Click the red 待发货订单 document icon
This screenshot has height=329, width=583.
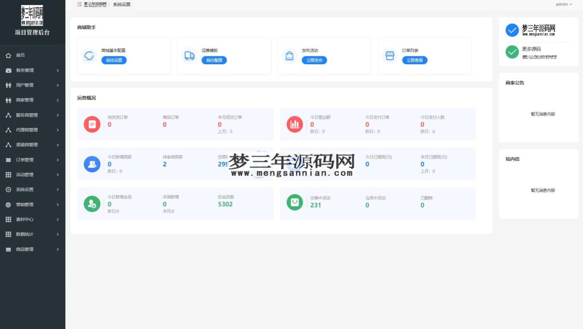coord(91,123)
